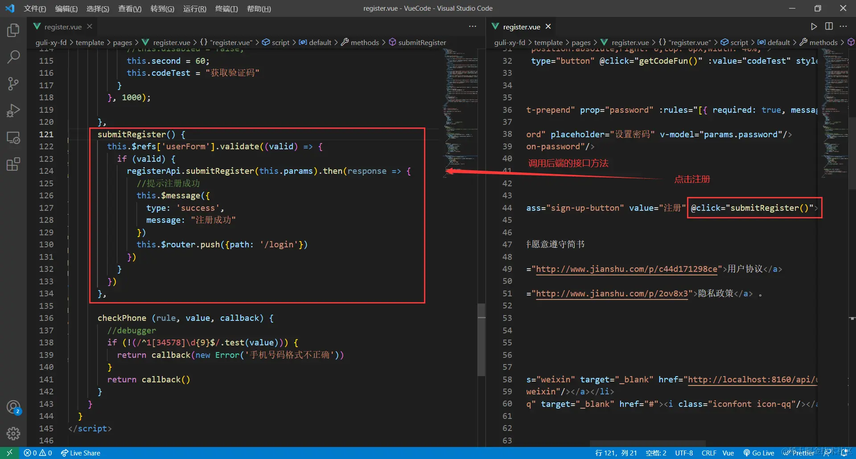
Task: Close the left register.vue tab
Action: coord(90,26)
